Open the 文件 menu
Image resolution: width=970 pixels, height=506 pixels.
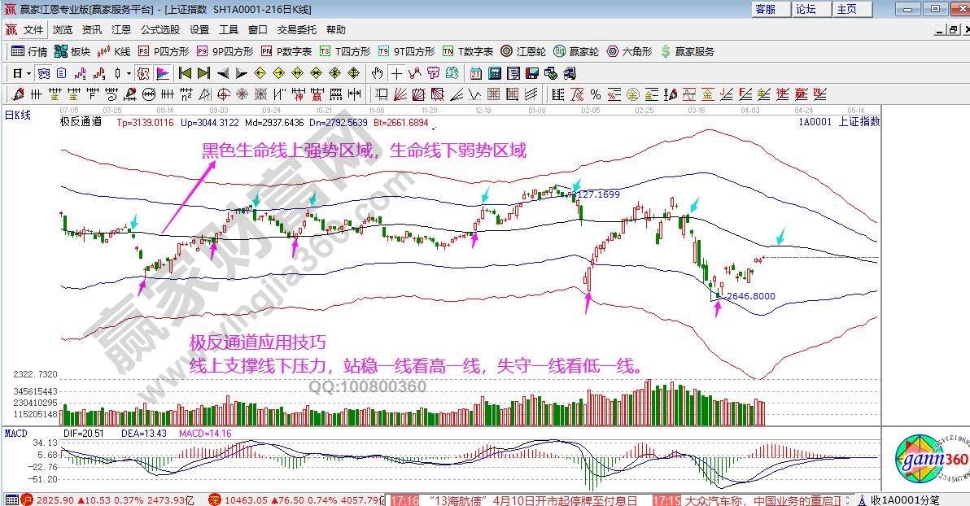[33, 30]
